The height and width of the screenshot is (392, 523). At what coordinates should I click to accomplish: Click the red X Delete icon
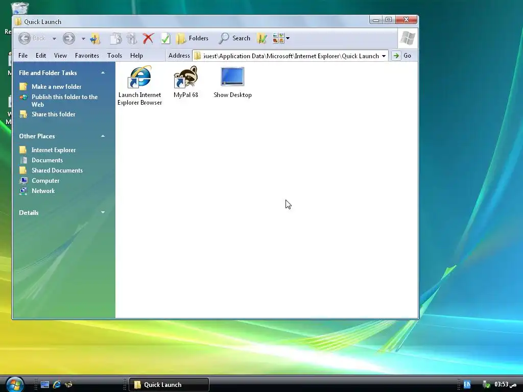pos(149,39)
